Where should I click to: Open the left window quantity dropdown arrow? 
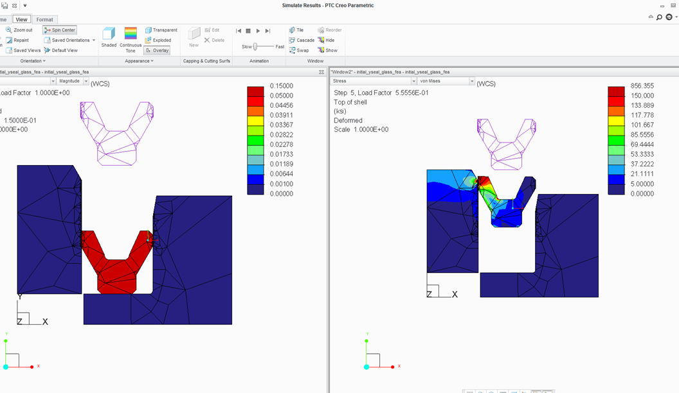pyautogui.click(x=53, y=81)
